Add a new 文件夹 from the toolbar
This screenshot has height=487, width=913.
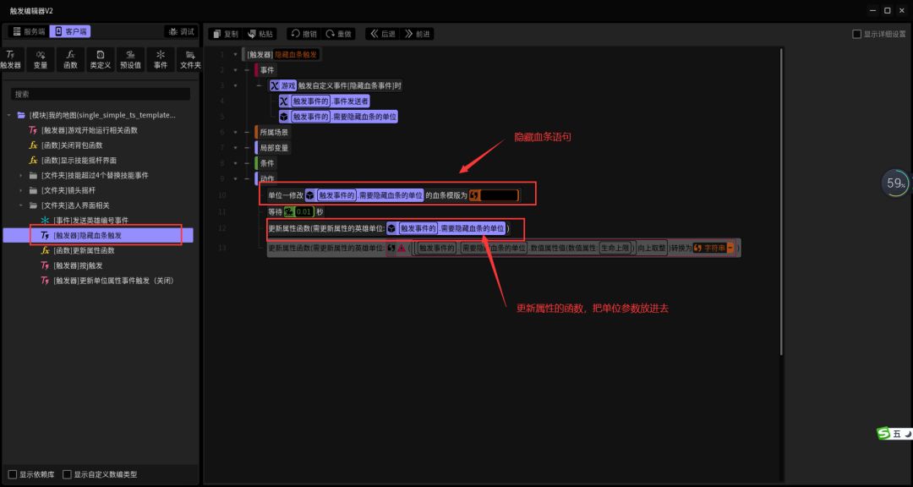(x=190, y=60)
